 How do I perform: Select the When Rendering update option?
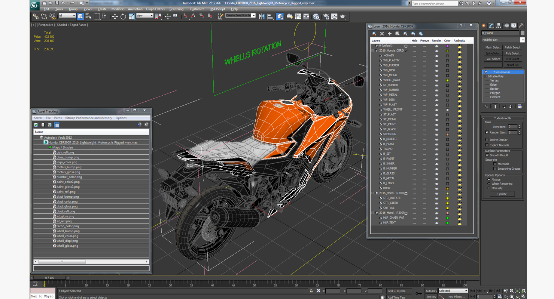click(488, 184)
